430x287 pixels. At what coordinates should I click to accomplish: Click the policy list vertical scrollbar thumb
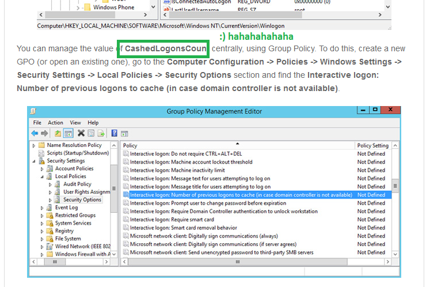click(x=395, y=186)
